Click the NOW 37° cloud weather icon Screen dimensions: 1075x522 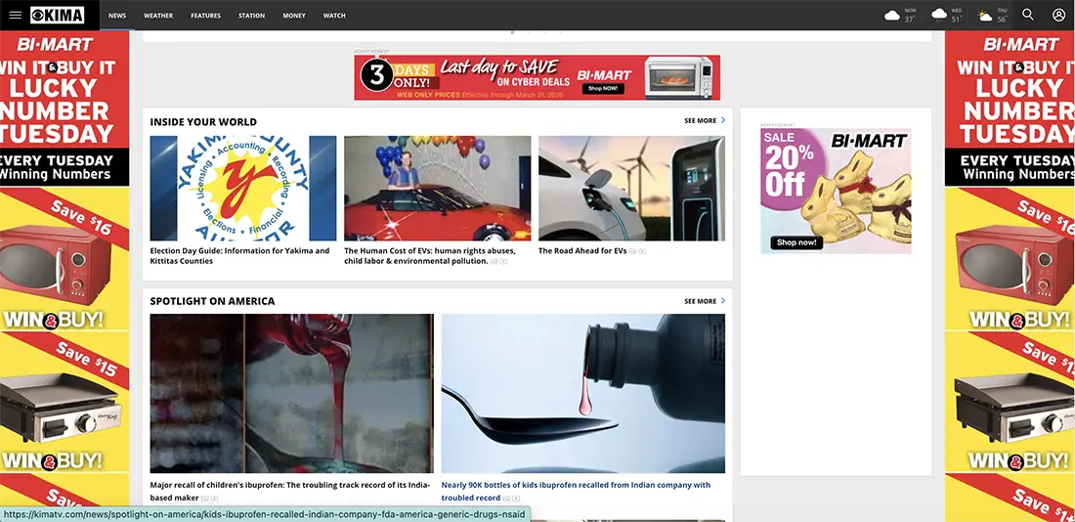[x=892, y=15]
